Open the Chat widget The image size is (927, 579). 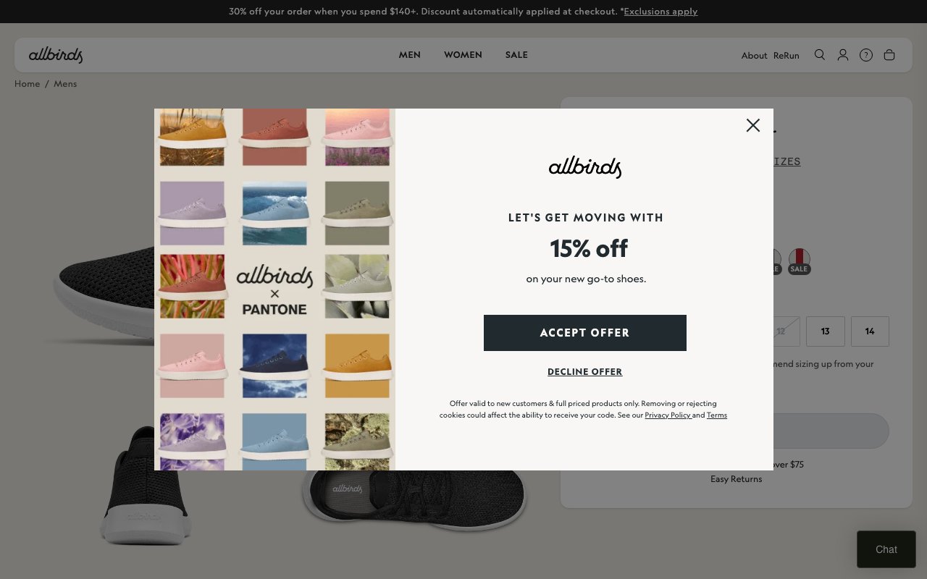(x=886, y=549)
